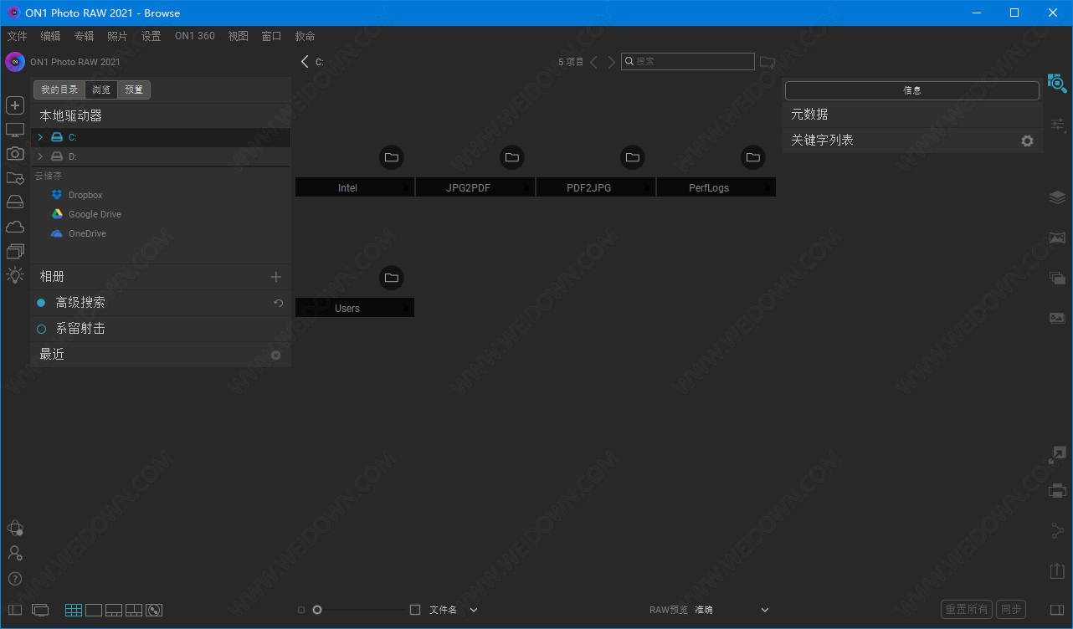Open the 专辑 menu
The width and height of the screenshot is (1073, 629).
point(84,36)
